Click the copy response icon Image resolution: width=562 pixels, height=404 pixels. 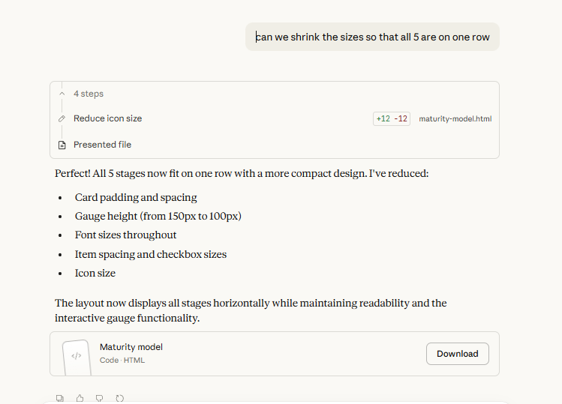[x=60, y=398]
